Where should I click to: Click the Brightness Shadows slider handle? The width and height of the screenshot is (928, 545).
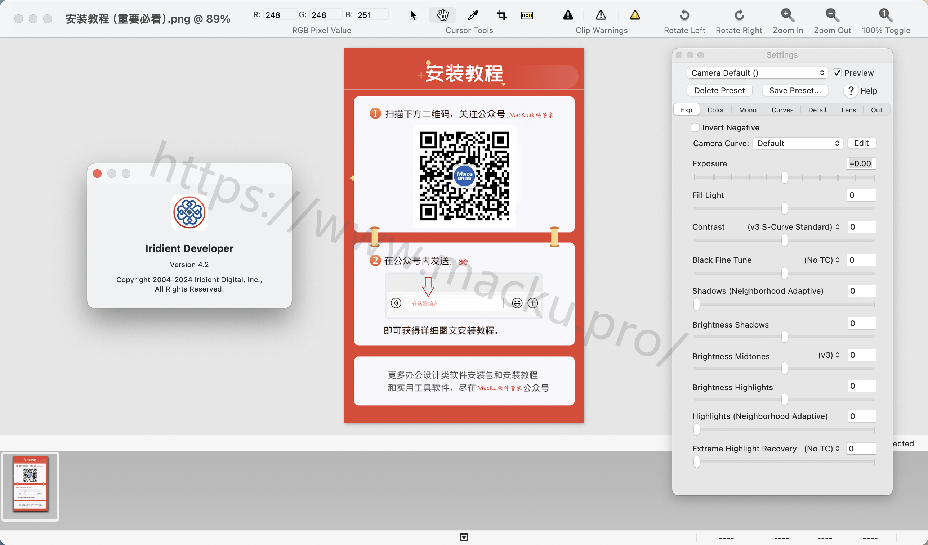784,336
